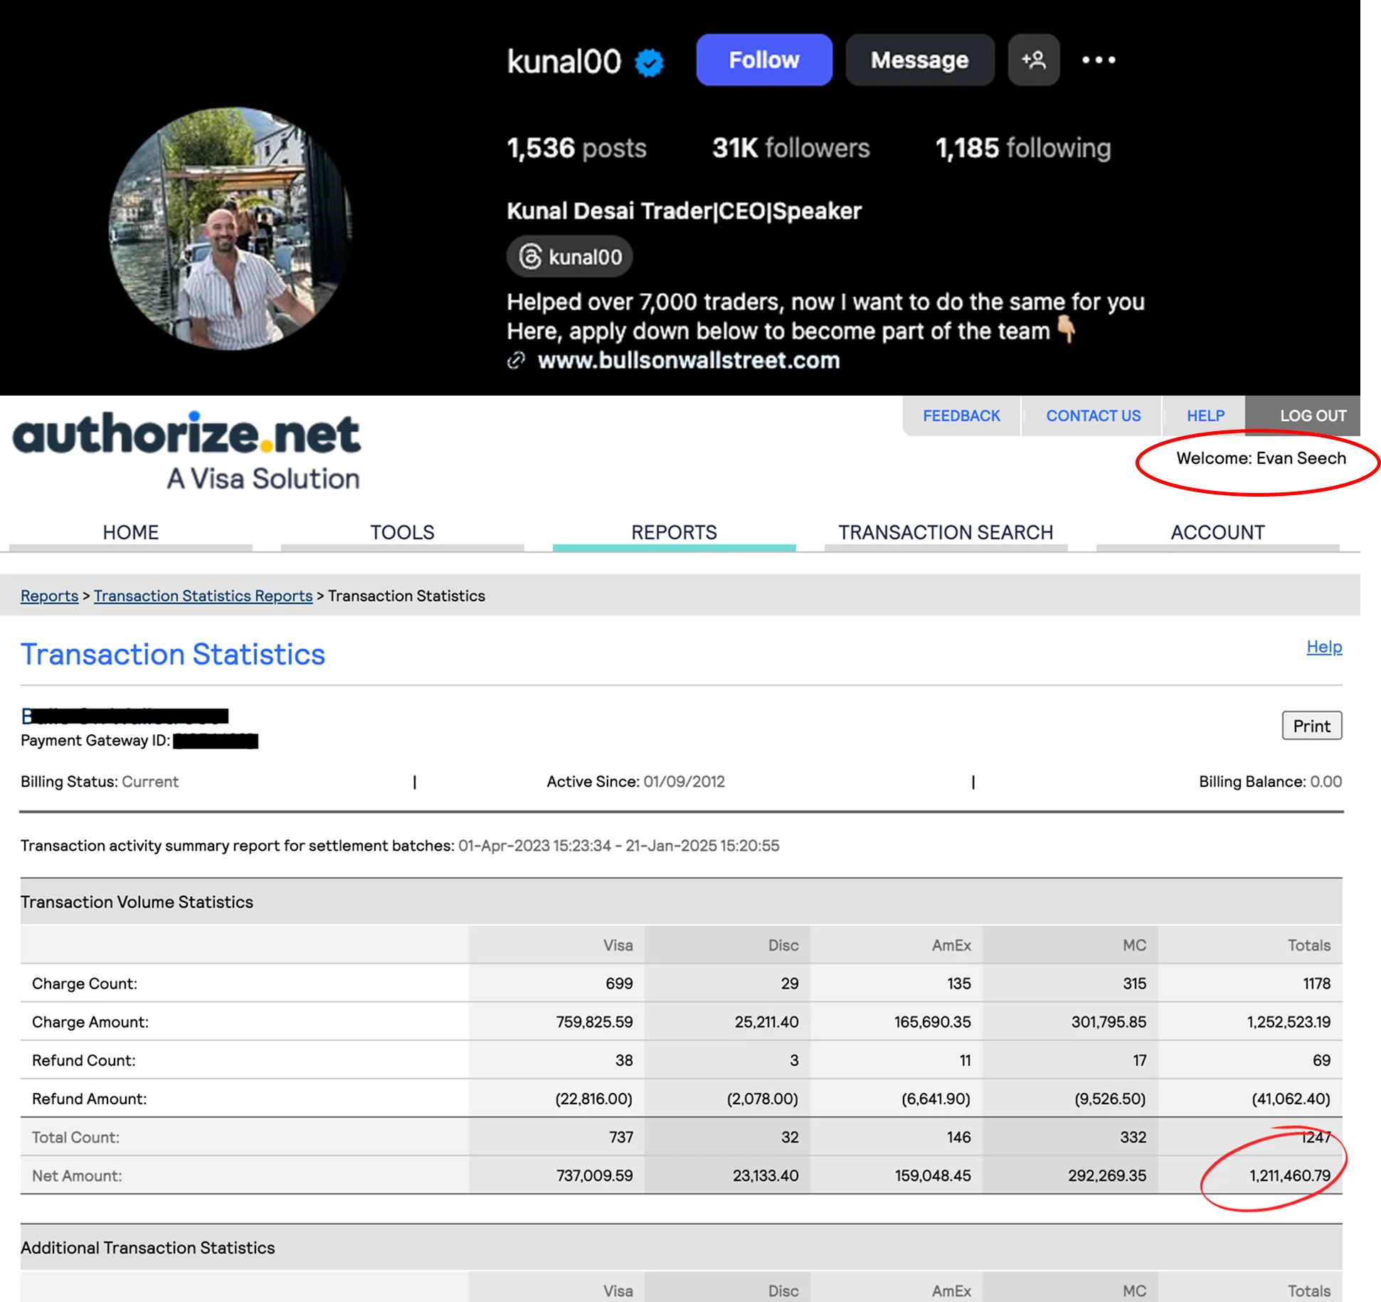Viewport: 1381px width, 1302px height.
Task: Click the Transaction Statistics Reports breadcrumb link
Action: [203, 596]
